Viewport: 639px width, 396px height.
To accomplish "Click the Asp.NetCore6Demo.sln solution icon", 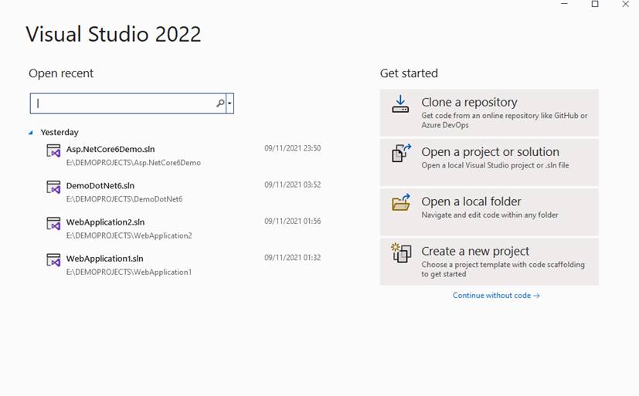I will tap(53, 151).
